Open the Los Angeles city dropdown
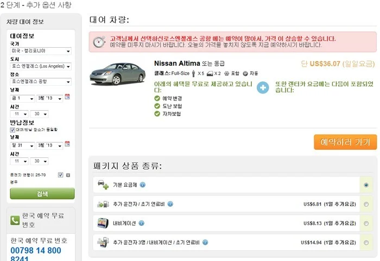 41,66
